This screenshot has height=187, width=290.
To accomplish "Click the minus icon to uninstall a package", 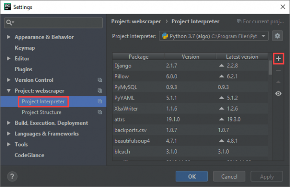I will 278,70.
